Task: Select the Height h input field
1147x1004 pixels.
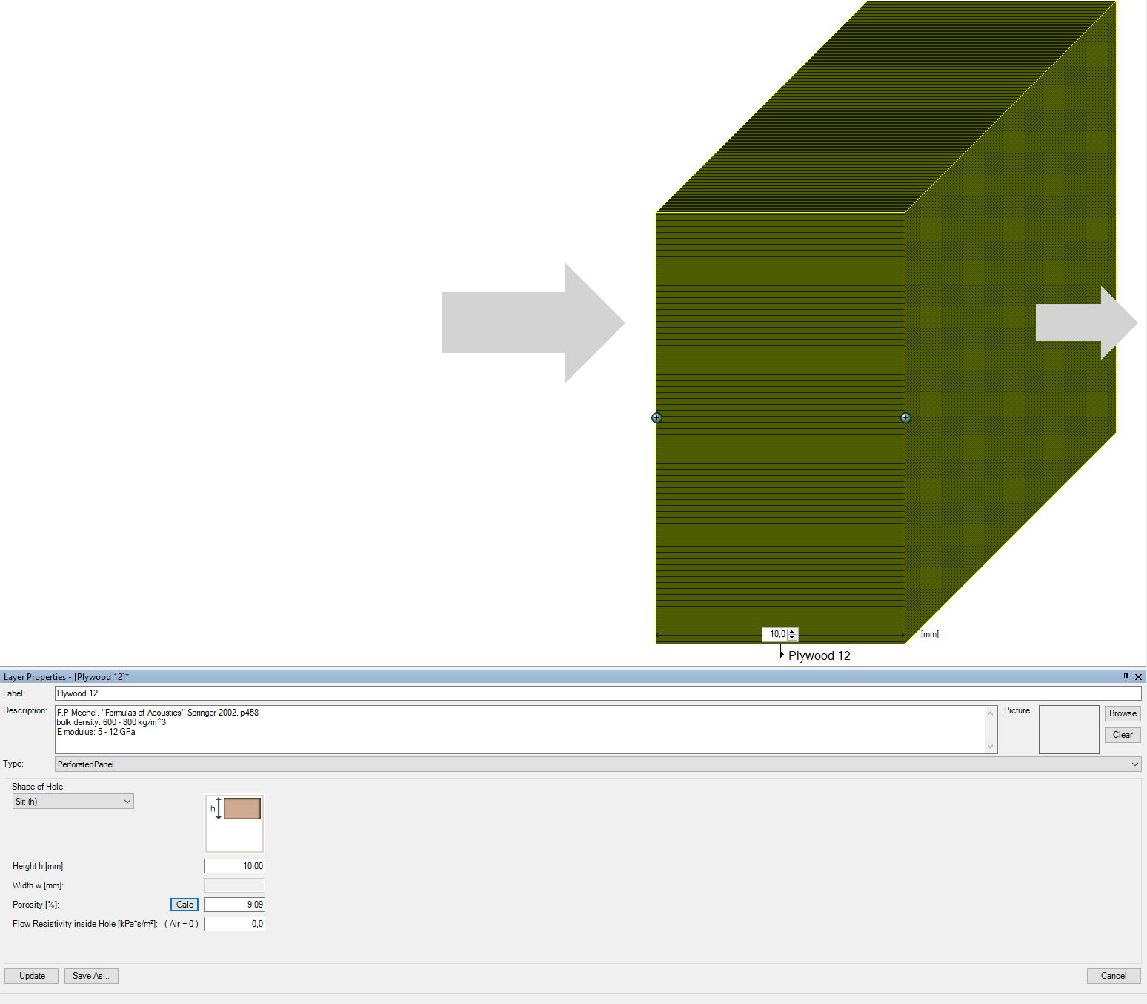Action: click(x=234, y=866)
